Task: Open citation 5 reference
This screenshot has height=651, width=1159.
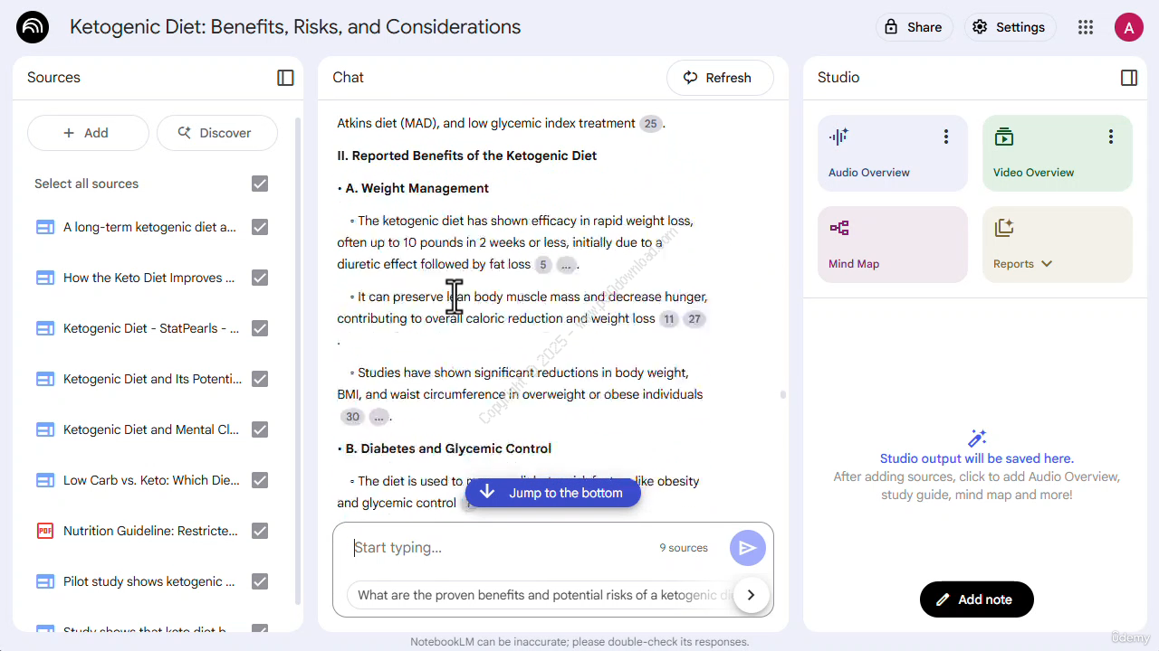Action: tap(542, 265)
